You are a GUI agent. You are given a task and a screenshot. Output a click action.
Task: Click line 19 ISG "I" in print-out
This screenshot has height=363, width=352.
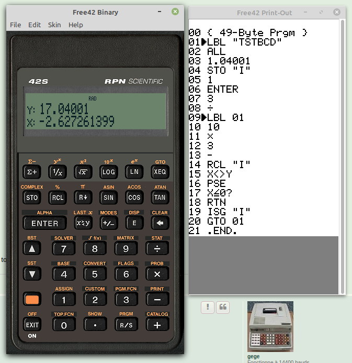[219, 212]
